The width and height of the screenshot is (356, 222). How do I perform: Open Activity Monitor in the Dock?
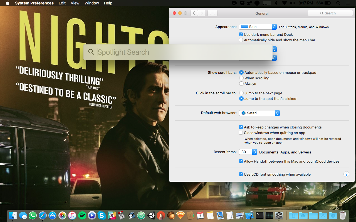pyautogui.click(x=269, y=215)
